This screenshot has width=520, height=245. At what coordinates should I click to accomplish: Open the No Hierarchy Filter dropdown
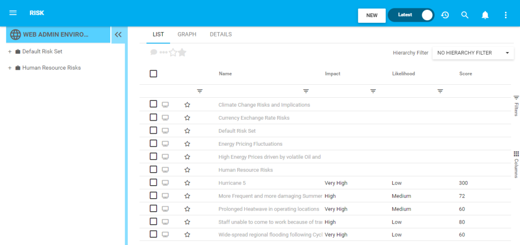473,53
